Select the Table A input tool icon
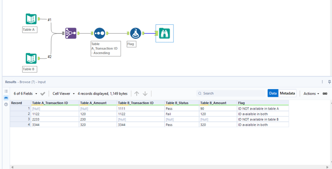The height and width of the screenshot is (169, 332). tap(31, 19)
